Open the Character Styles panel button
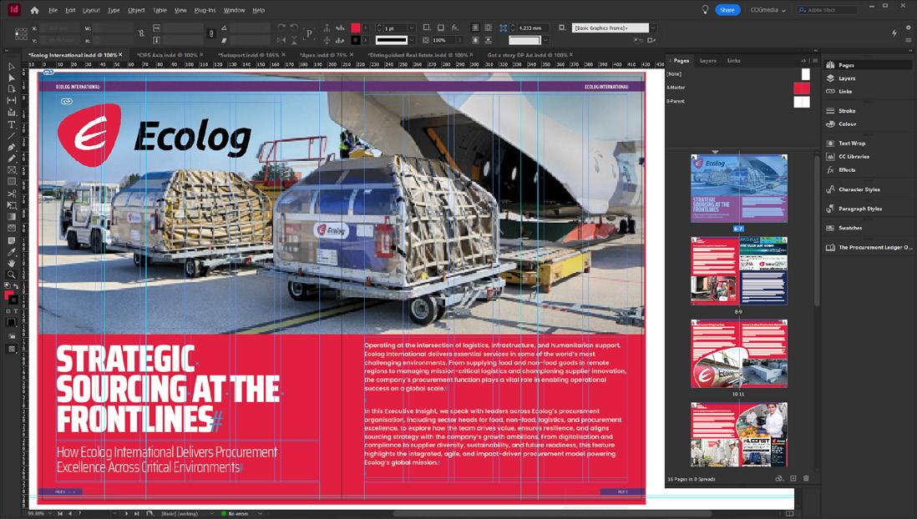 [859, 189]
